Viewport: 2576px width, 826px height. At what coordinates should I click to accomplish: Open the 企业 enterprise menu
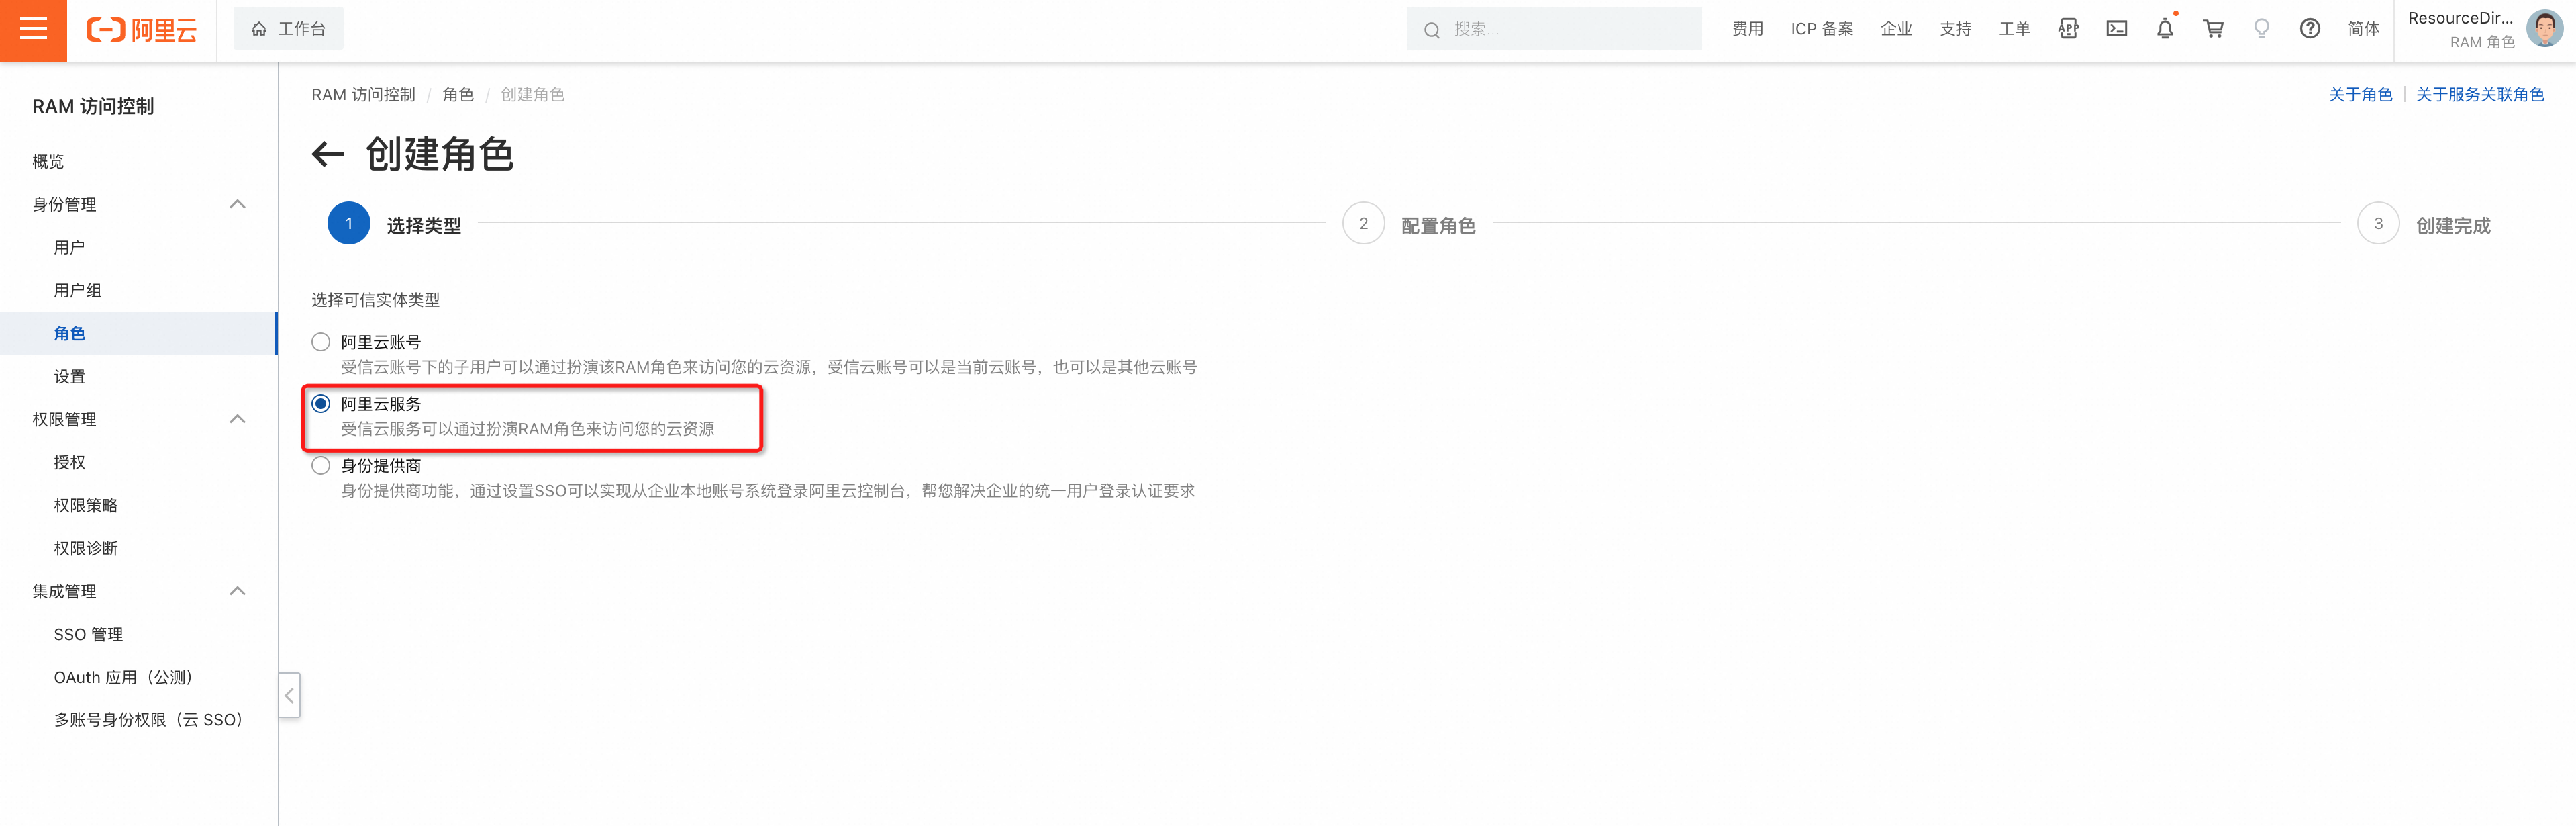(1895, 29)
